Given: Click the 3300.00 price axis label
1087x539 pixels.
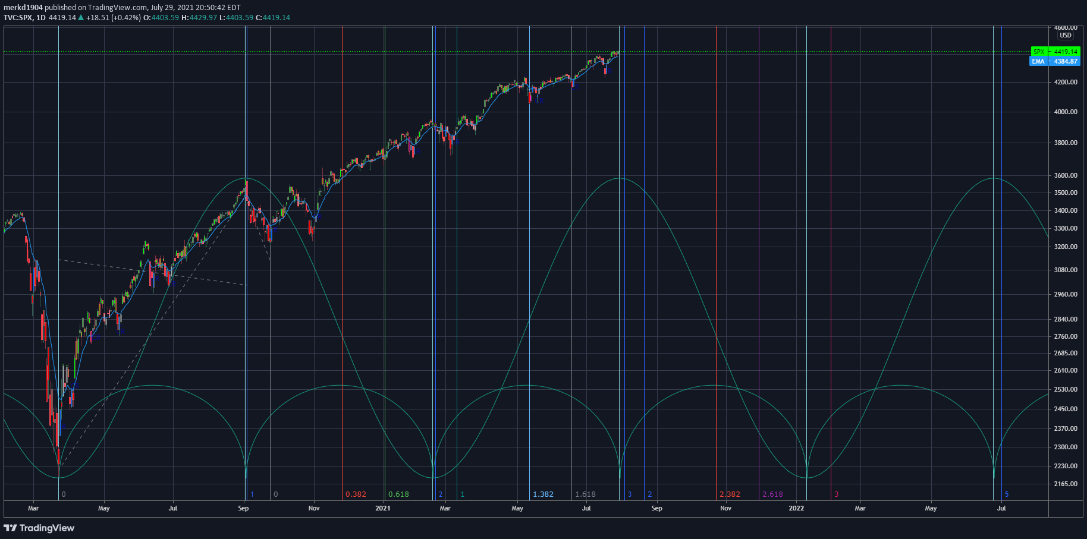Looking at the screenshot, I should tap(1066, 228).
